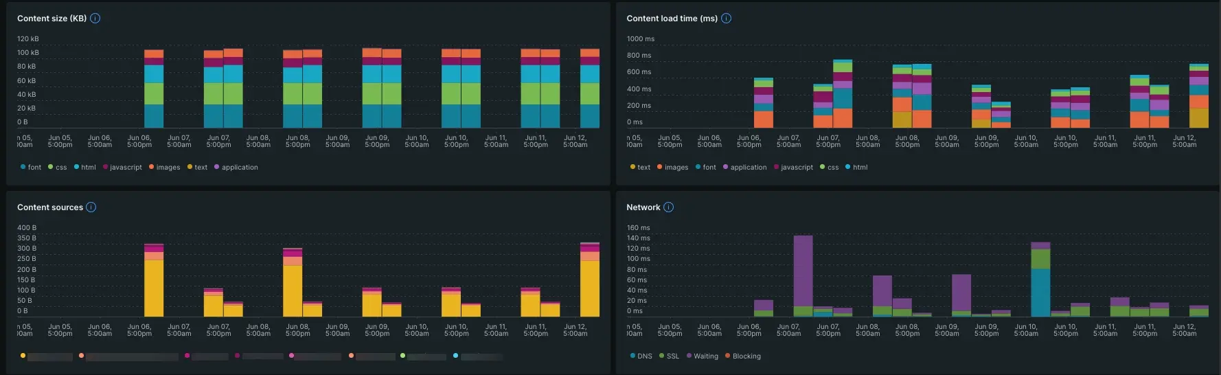Image resolution: width=1221 pixels, height=375 pixels.
Task: Toggle the font series in Content size legend
Action: [31, 168]
